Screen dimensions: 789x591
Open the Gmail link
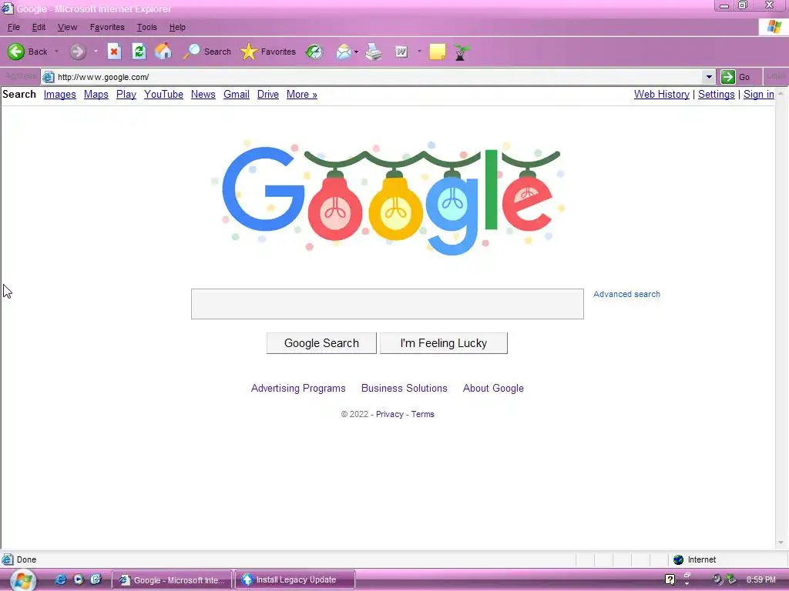point(237,95)
